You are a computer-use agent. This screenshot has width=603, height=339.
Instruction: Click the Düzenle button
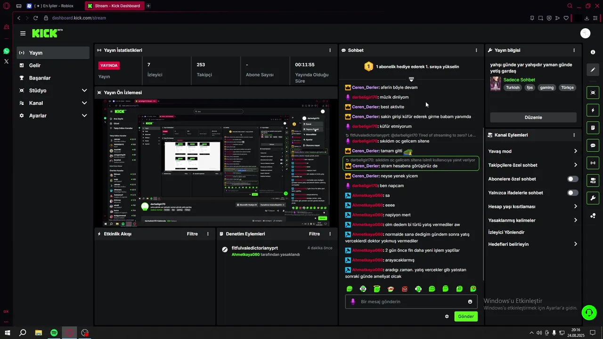(x=533, y=117)
